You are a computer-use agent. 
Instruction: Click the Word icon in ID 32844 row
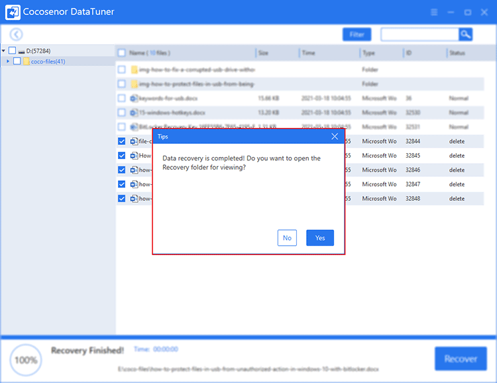point(134,141)
